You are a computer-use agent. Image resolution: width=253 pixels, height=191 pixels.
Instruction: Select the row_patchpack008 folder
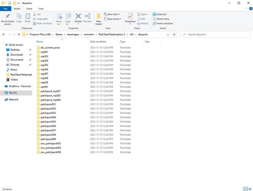pyautogui.click(x=51, y=152)
